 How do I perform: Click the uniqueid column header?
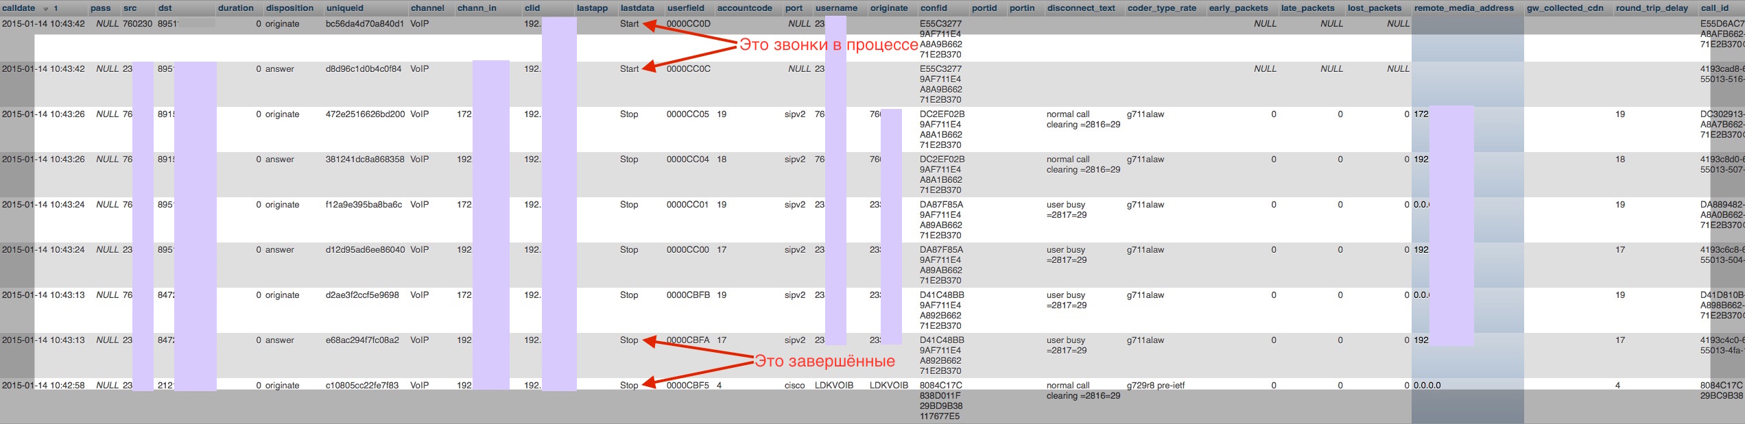[x=344, y=8]
